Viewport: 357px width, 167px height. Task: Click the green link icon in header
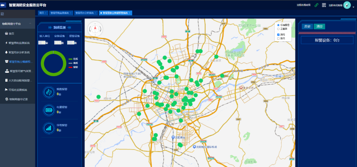tap(316, 5)
